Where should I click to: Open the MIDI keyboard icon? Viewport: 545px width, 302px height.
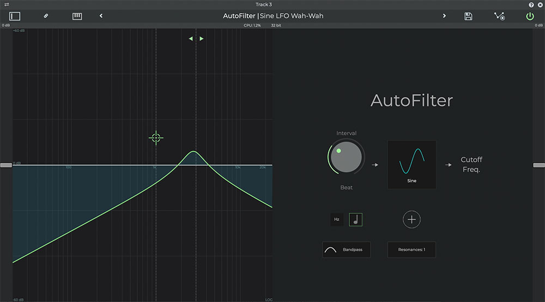coord(77,16)
